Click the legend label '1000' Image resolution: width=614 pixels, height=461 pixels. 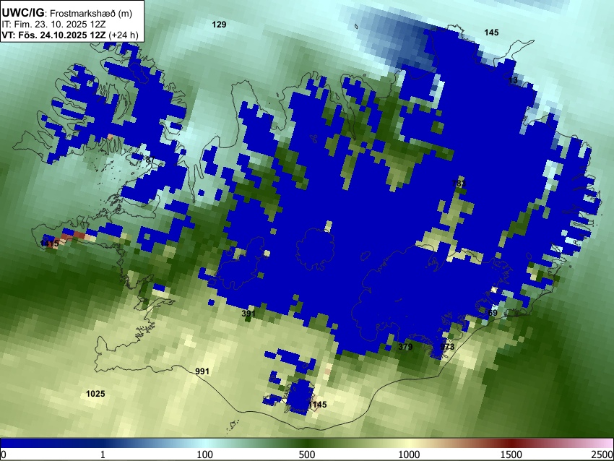409,454
